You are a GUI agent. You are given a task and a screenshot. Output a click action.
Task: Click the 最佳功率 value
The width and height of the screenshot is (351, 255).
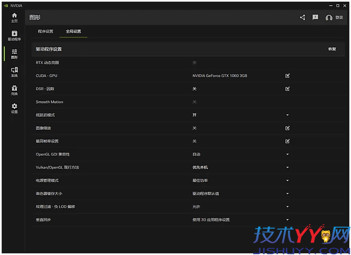click(x=200, y=181)
